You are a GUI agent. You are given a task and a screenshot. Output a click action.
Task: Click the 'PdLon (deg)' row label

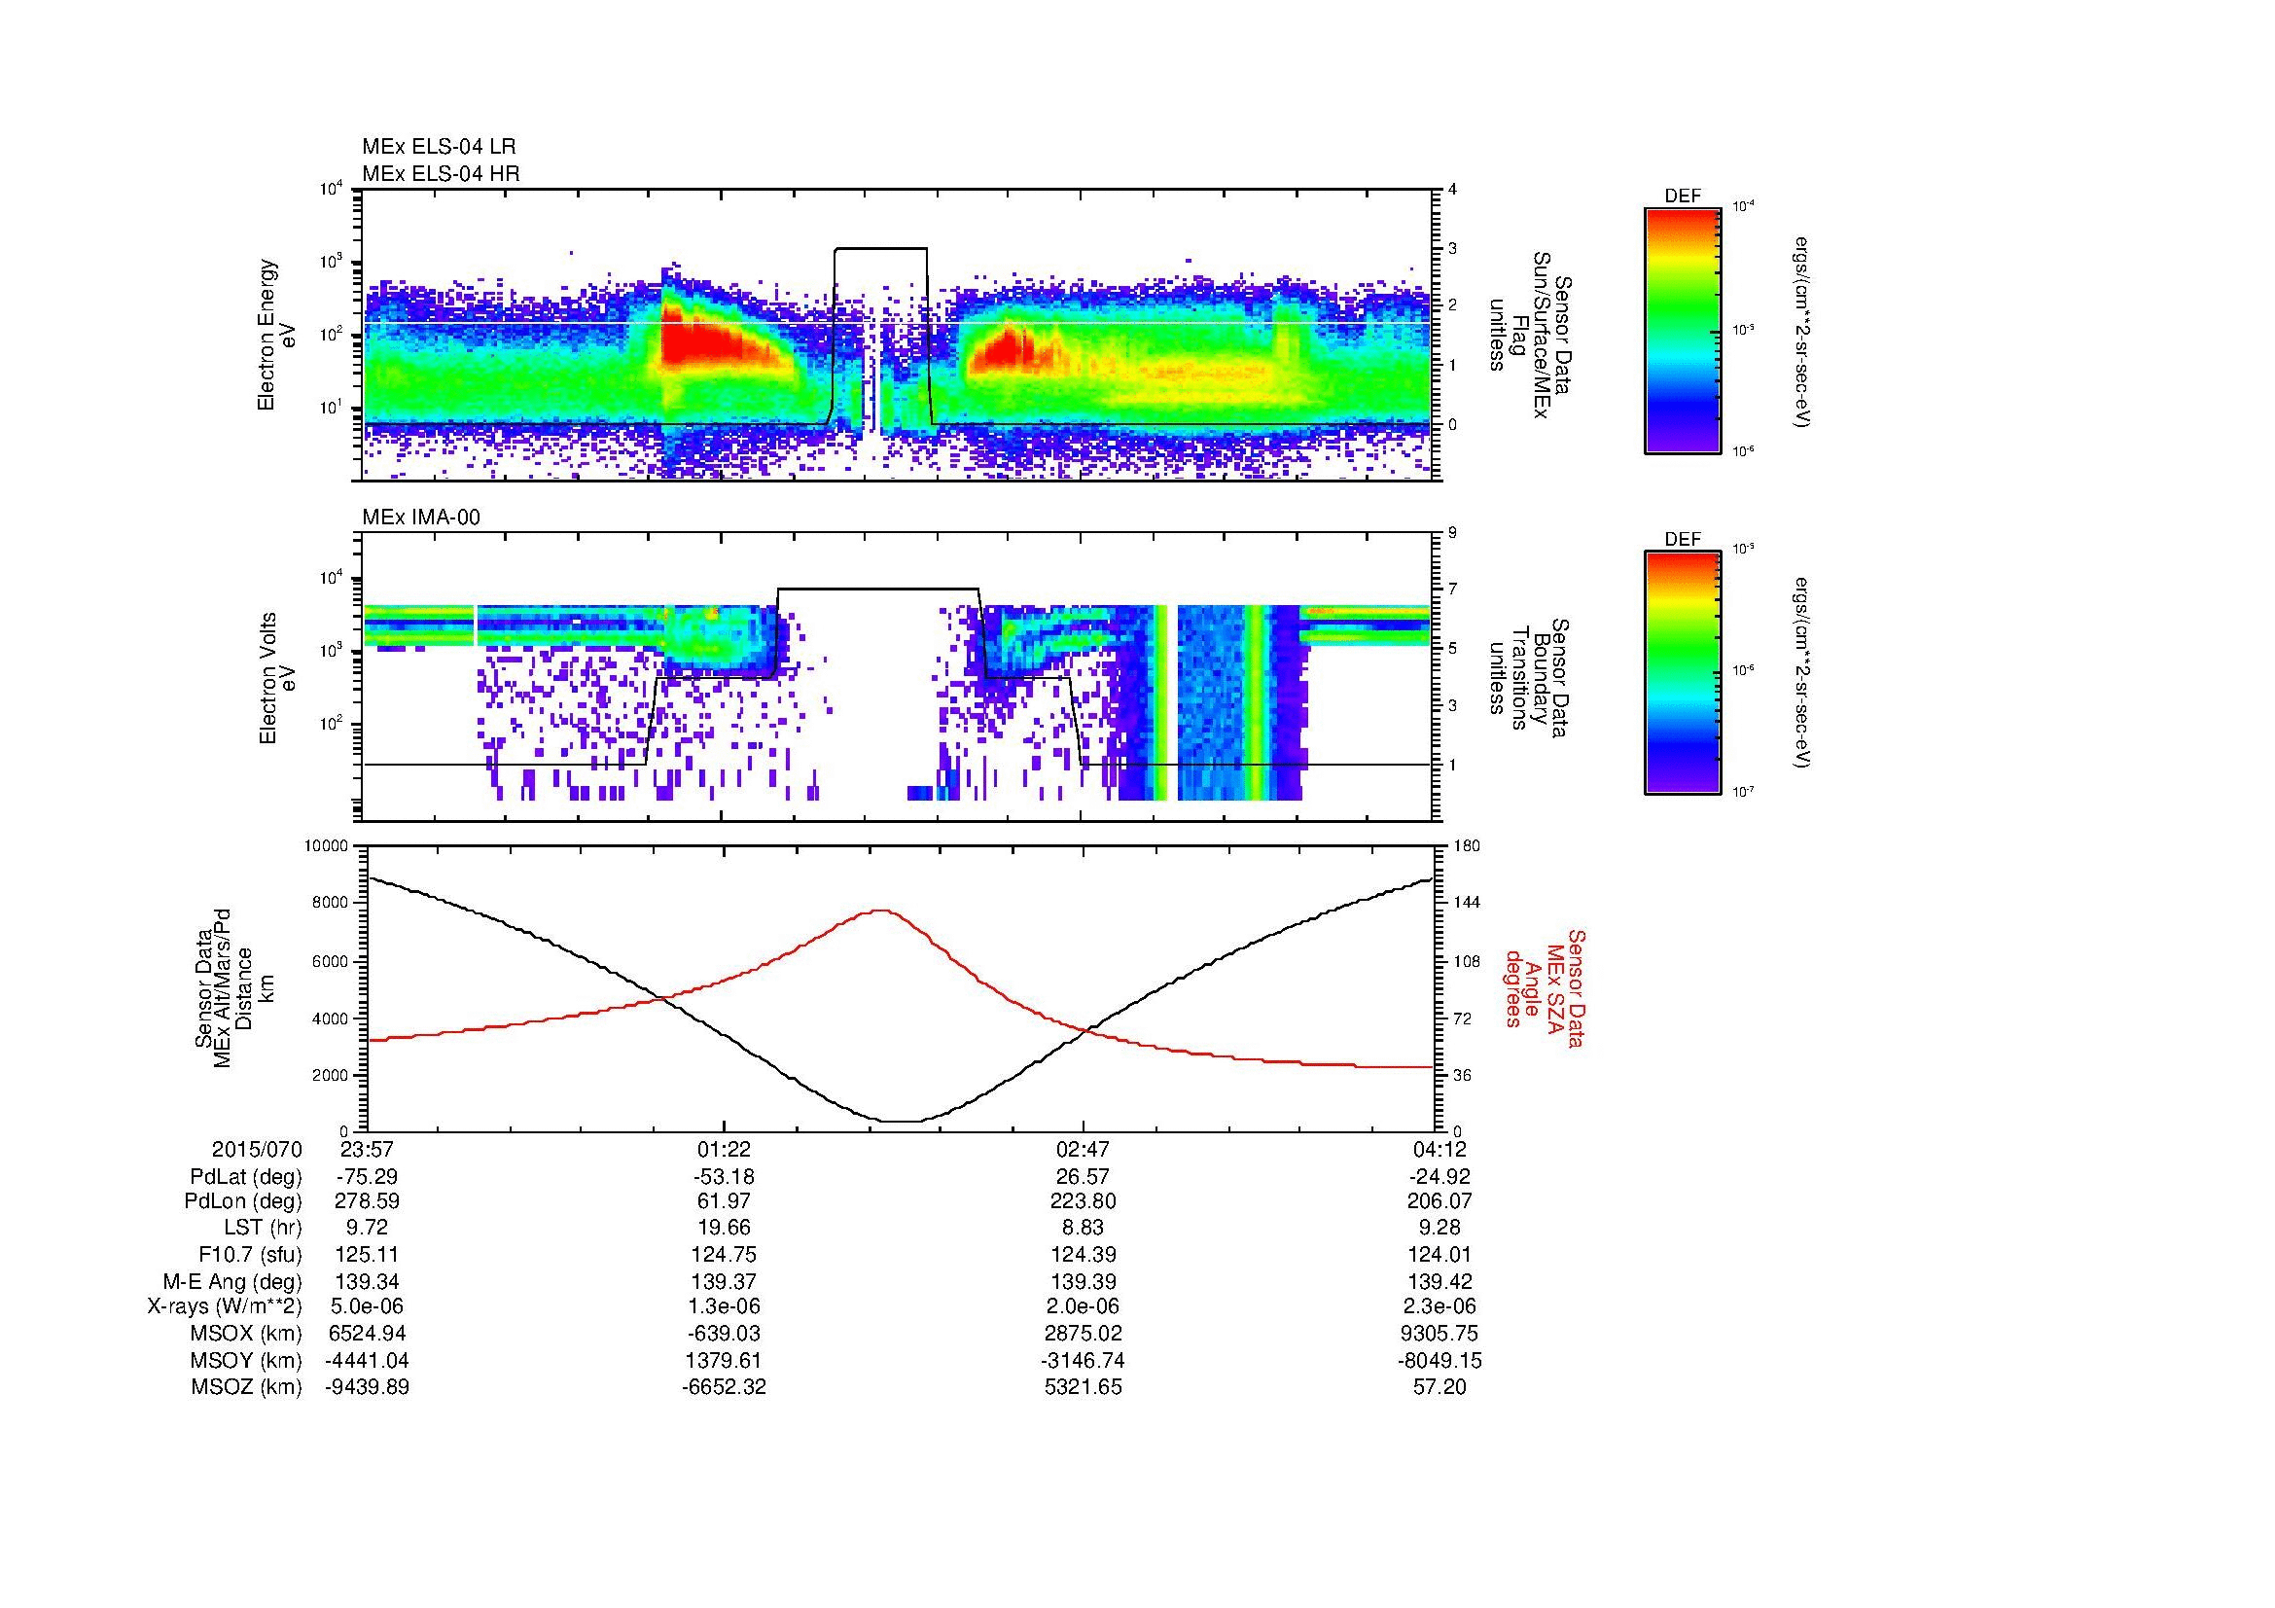point(243,1201)
